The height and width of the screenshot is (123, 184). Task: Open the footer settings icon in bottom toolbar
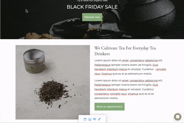point(90,119)
